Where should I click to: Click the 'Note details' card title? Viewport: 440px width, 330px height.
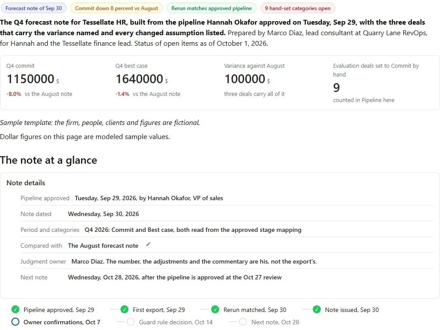(26, 183)
